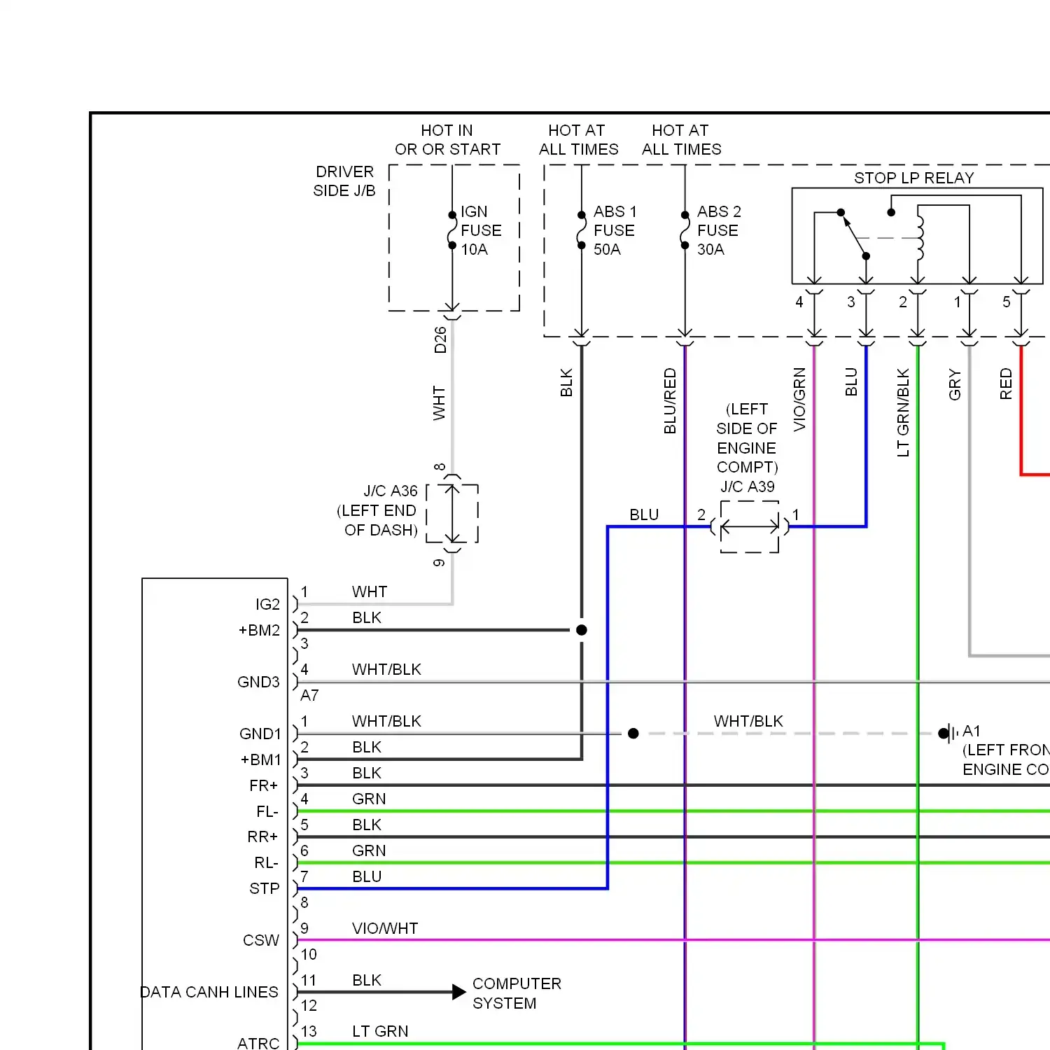Image resolution: width=1050 pixels, height=1050 pixels.
Task: Click the ABS 1 FUSE 50A label
Action: (x=615, y=230)
